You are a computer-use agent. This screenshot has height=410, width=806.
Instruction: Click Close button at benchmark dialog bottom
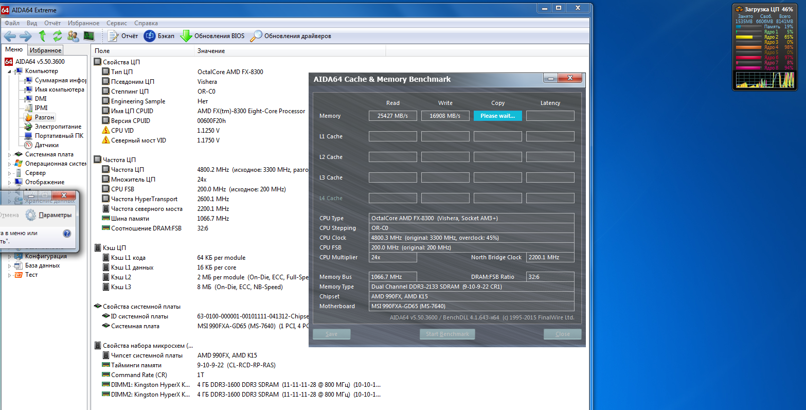(563, 334)
